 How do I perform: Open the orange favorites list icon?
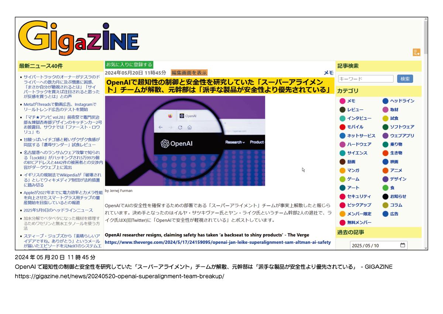click(416, 53)
